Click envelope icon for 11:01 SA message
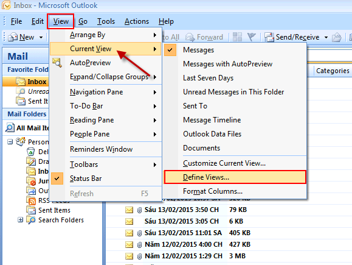 pos(129,233)
